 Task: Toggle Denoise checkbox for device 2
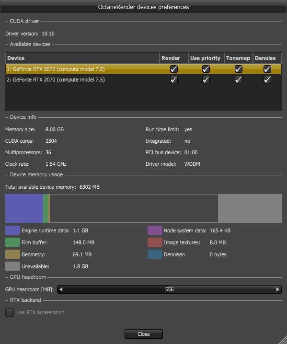[x=267, y=80]
